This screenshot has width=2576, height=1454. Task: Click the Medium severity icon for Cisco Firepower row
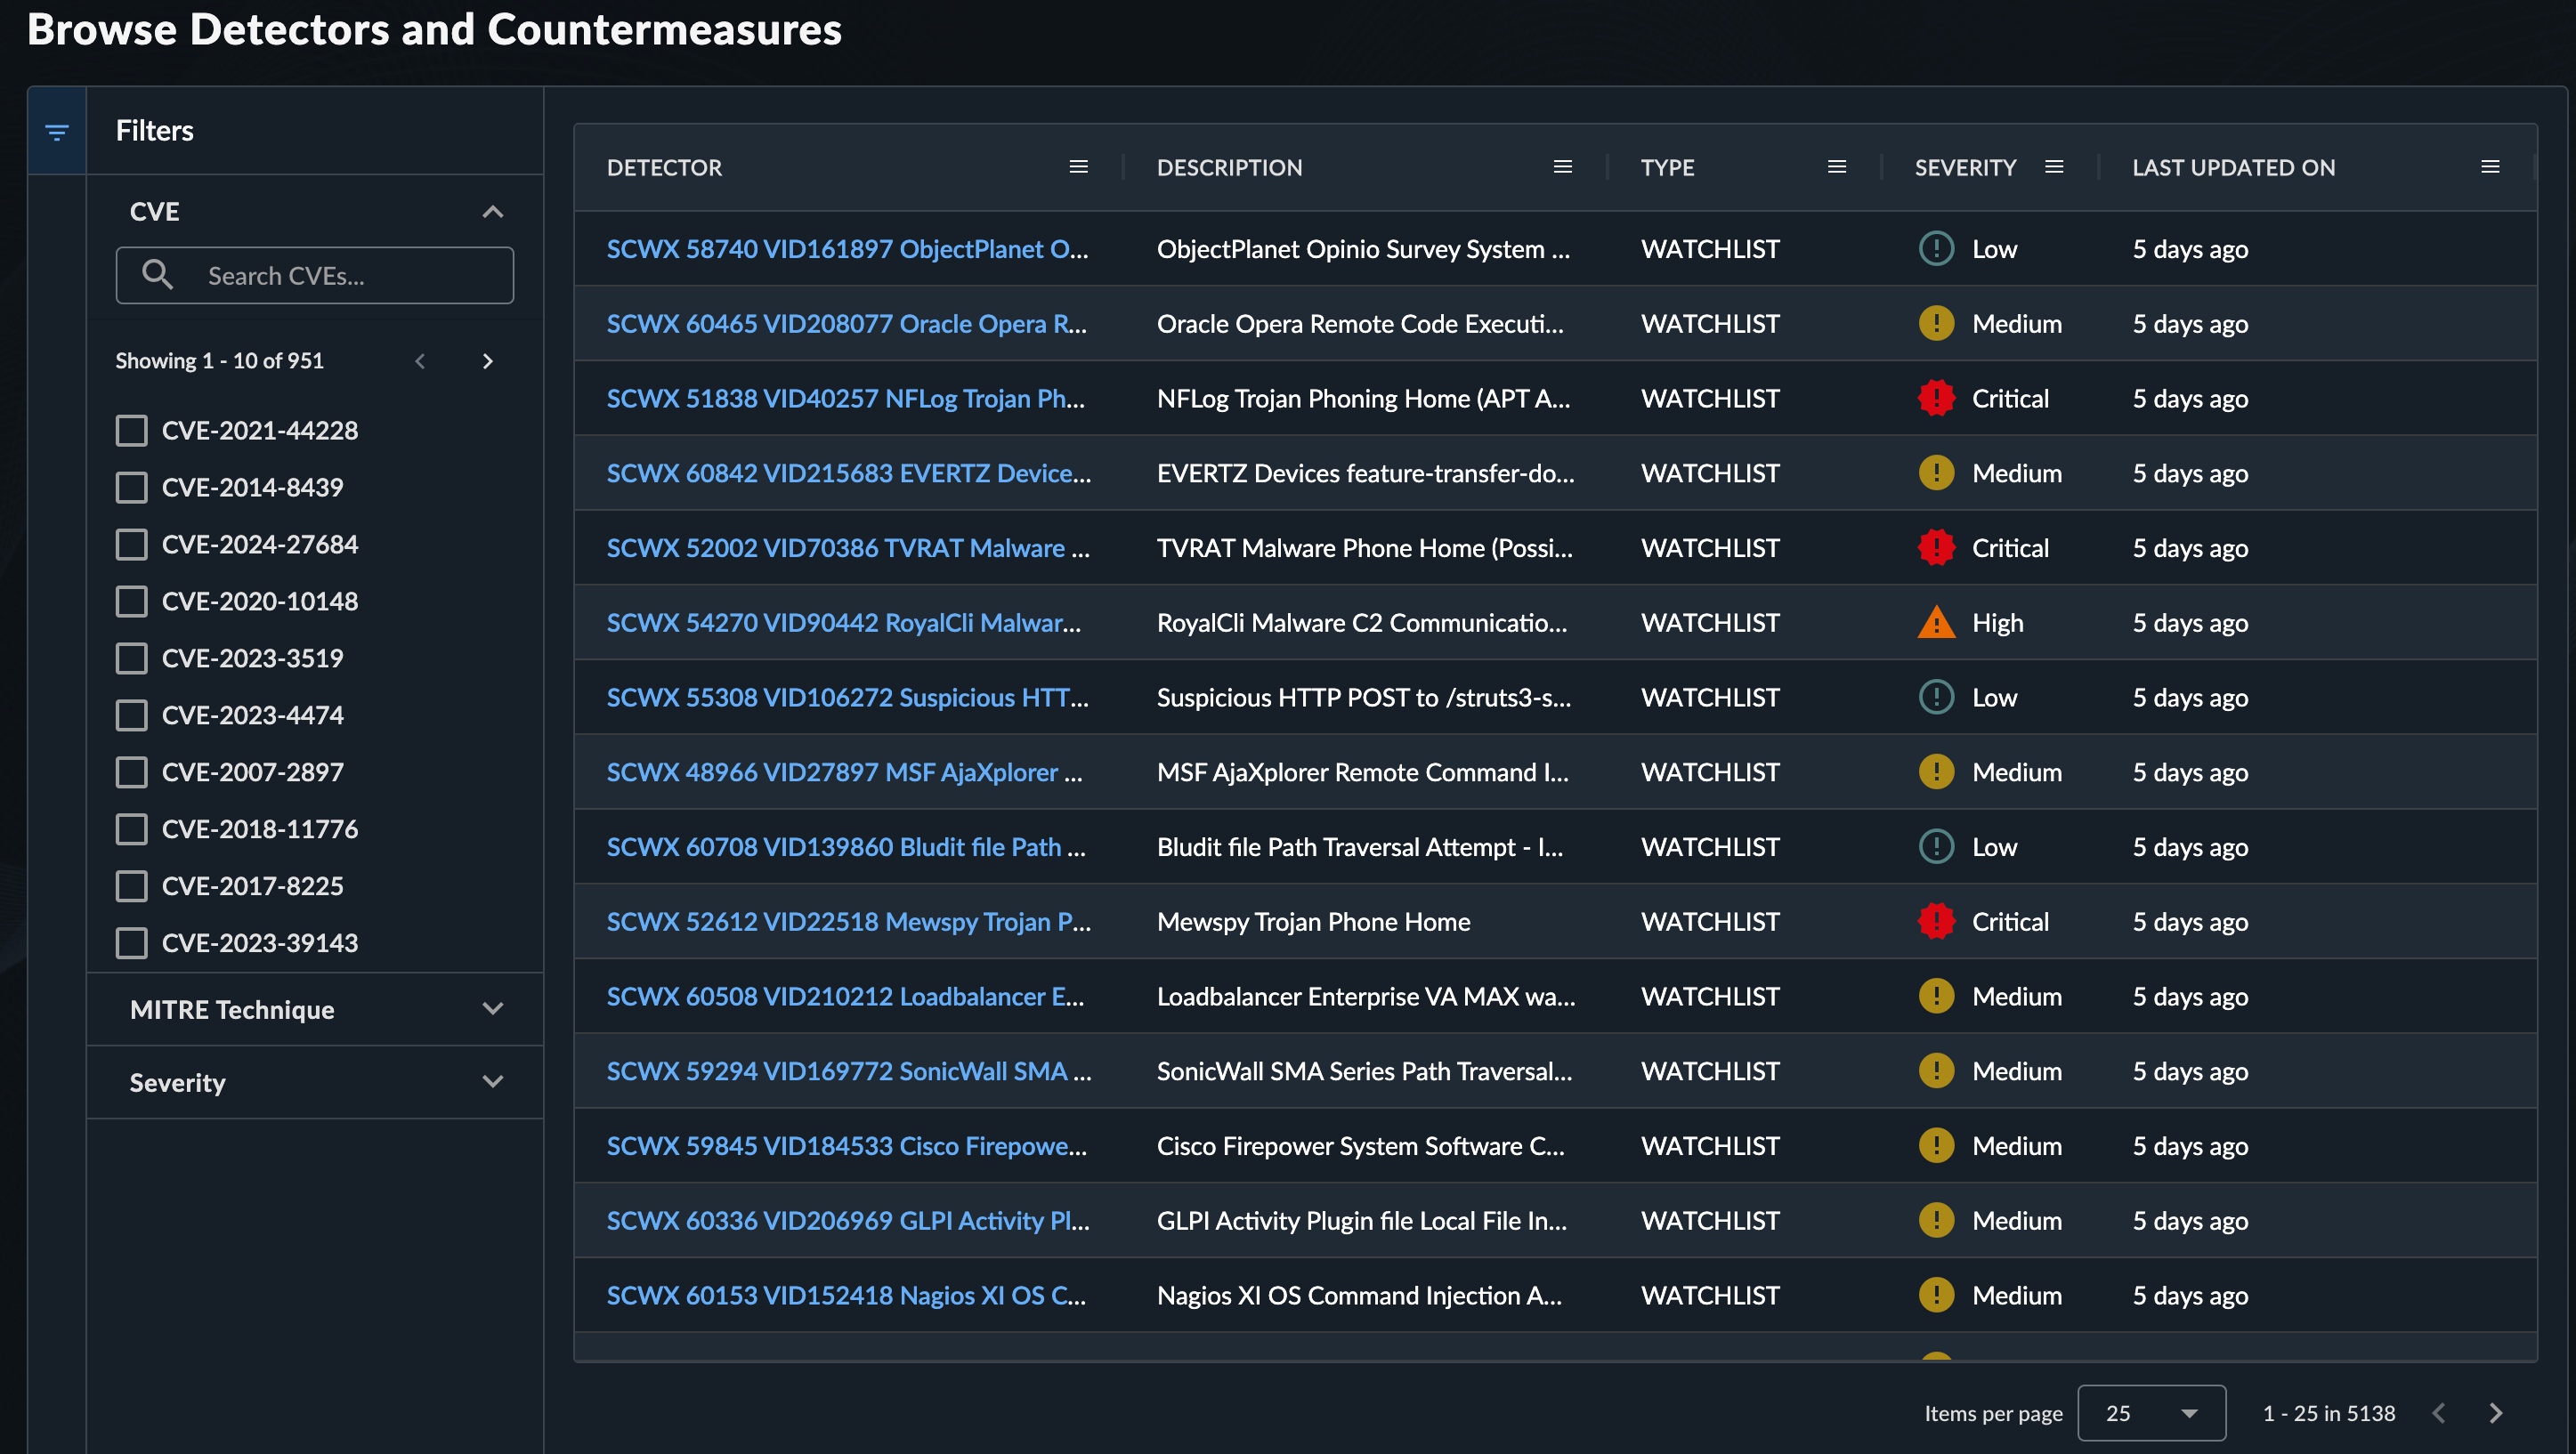[x=1936, y=1146]
